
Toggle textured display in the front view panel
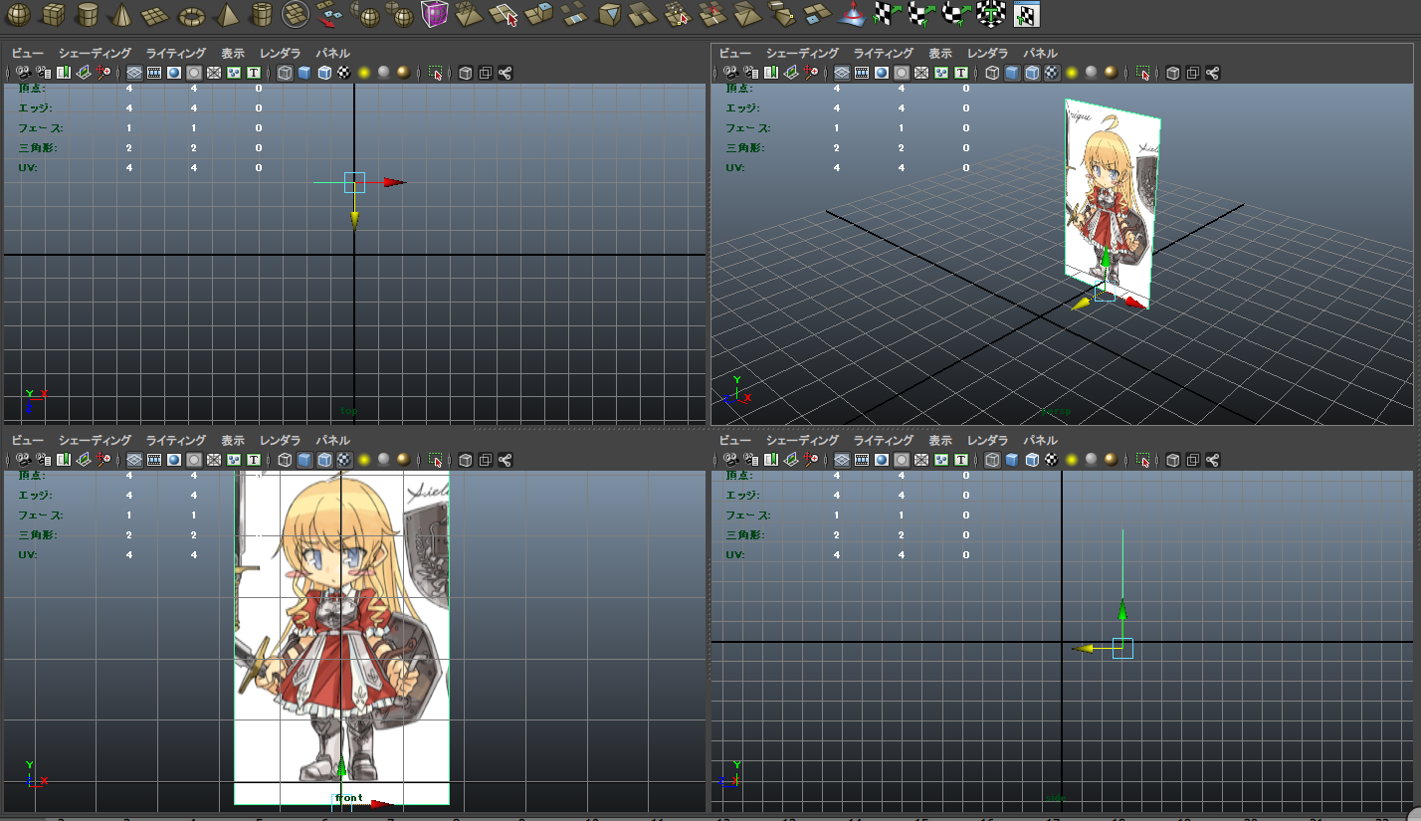point(344,460)
